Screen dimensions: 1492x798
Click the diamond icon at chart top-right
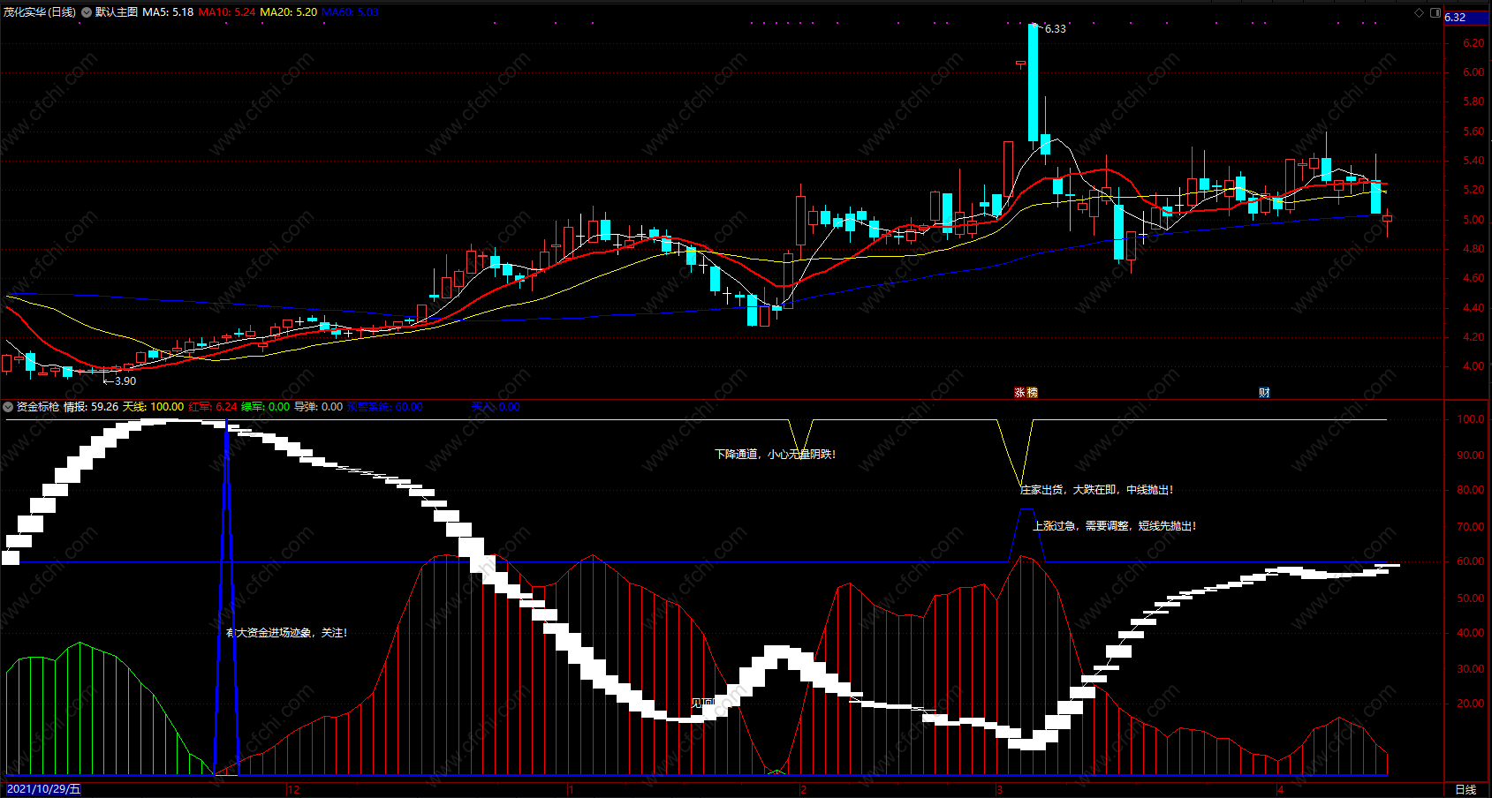click(x=1420, y=12)
